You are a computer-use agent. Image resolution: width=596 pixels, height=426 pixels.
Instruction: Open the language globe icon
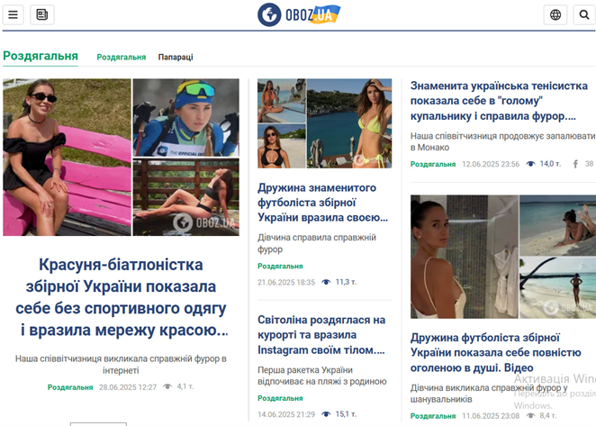[555, 14]
